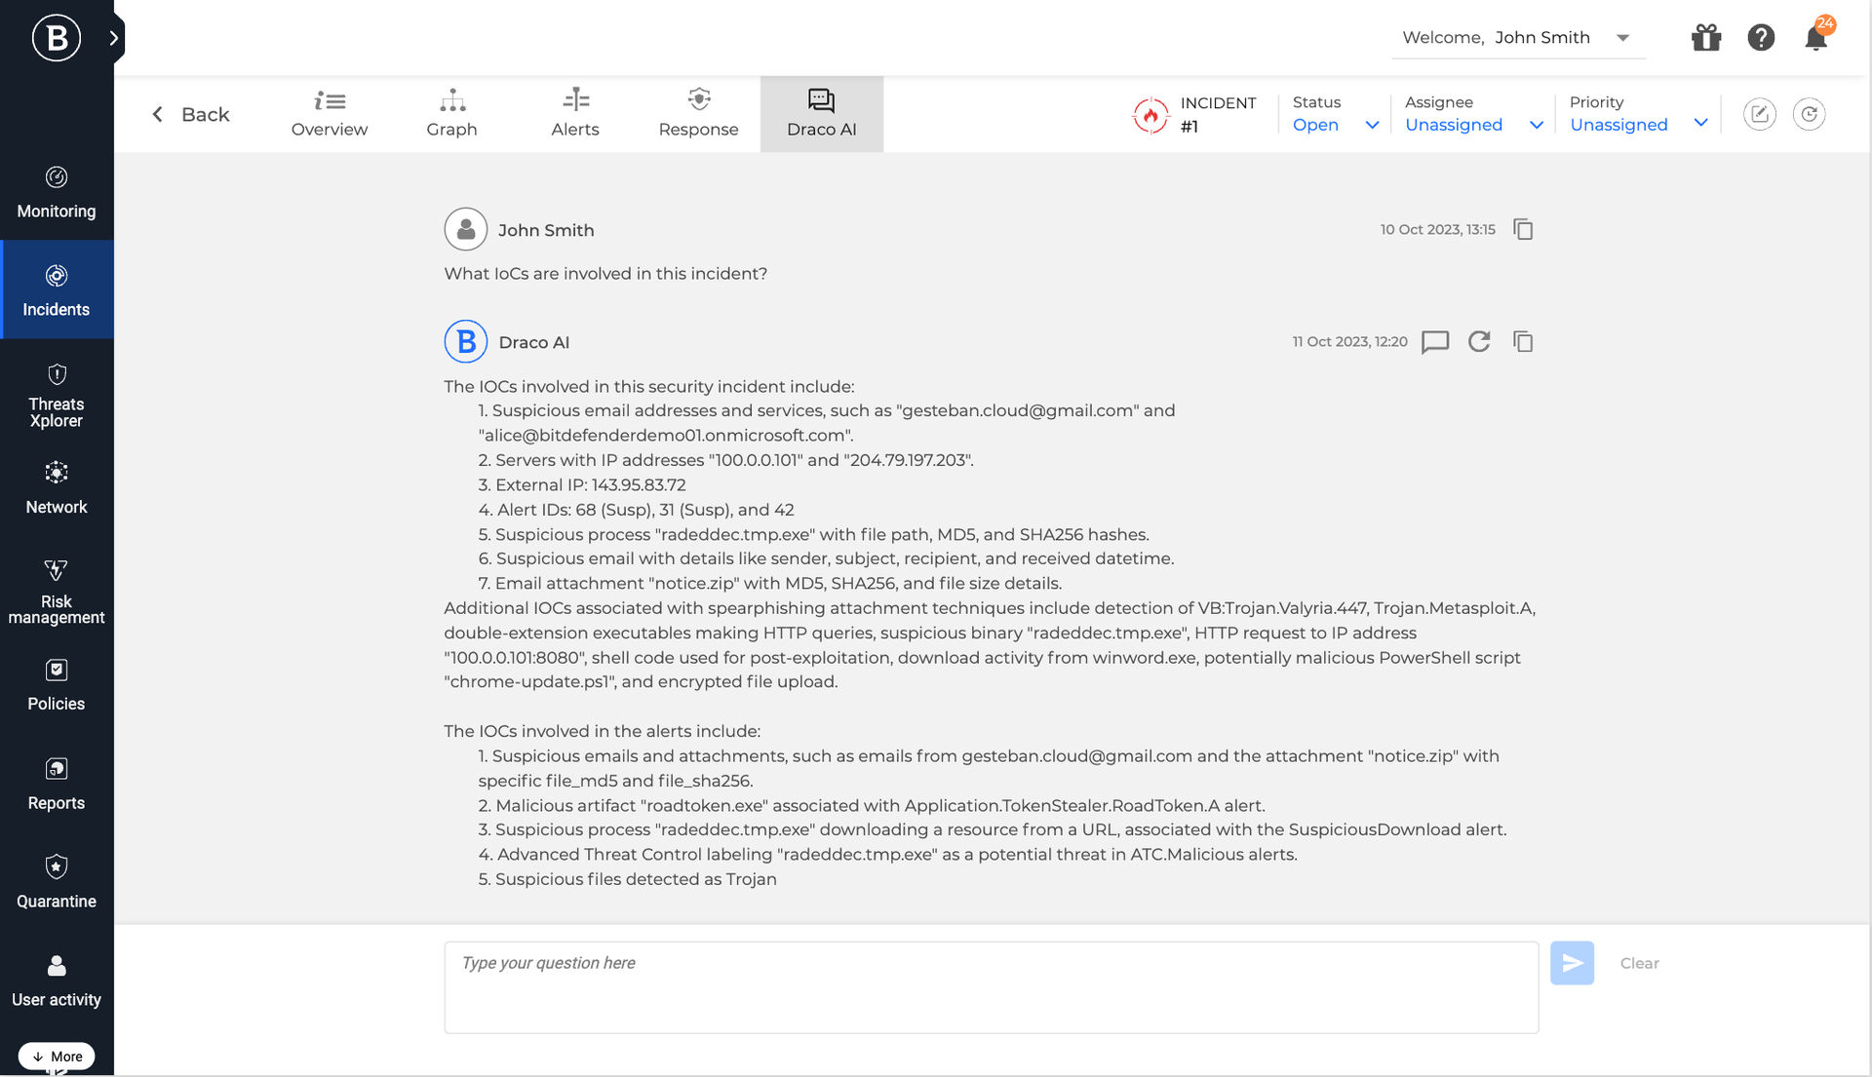1872x1077 pixels.
Task: Click the gift box icon
Action: 1705,37
